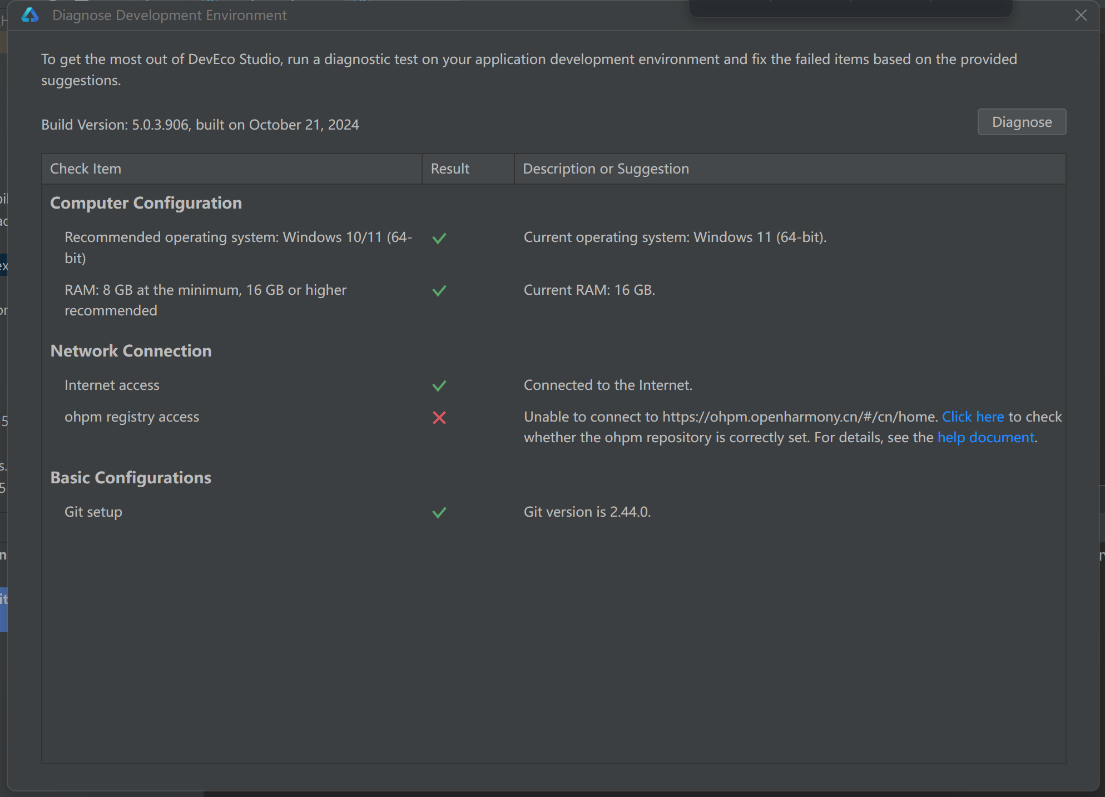Click the green check for Internet access
This screenshot has height=797, width=1105.
click(x=439, y=385)
